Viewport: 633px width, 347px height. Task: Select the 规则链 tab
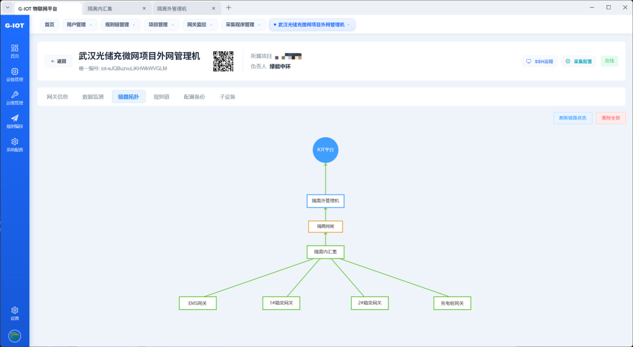pos(162,97)
